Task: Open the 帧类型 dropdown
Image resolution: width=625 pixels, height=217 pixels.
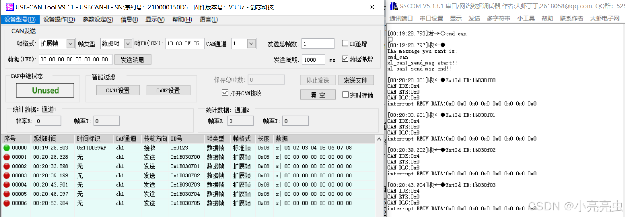Action: [128, 43]
